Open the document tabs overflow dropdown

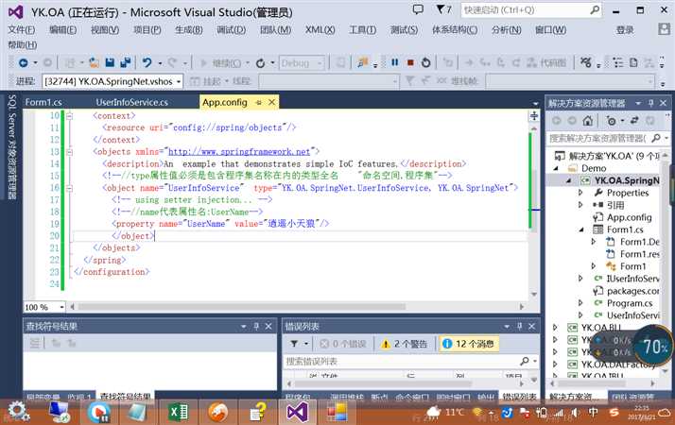[535, 103]
